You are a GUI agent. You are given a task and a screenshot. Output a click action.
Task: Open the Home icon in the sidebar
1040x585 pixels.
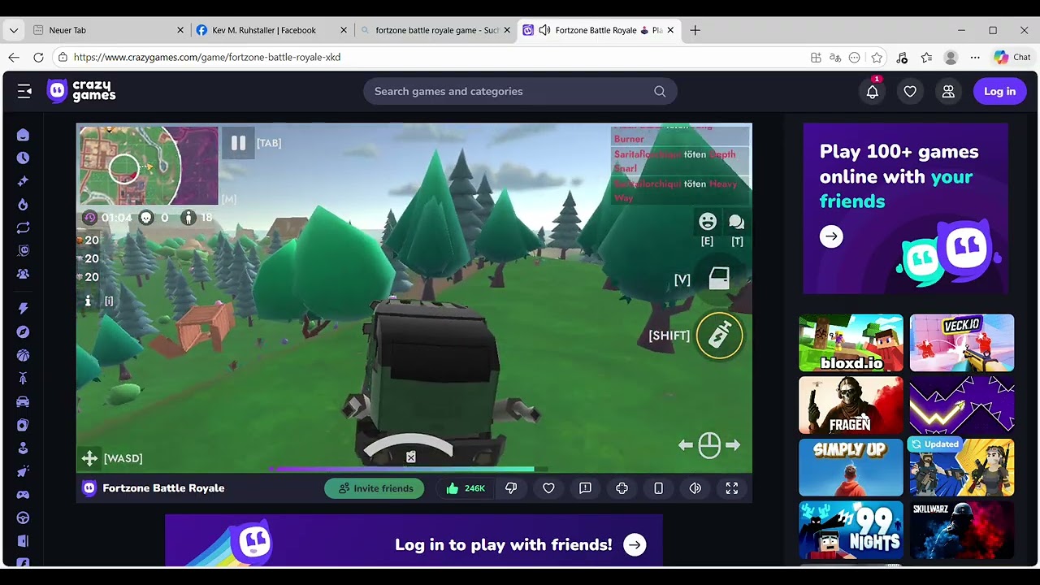click(x=23, y=135)
